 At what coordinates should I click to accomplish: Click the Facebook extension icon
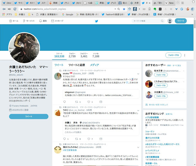pos(135,9)
